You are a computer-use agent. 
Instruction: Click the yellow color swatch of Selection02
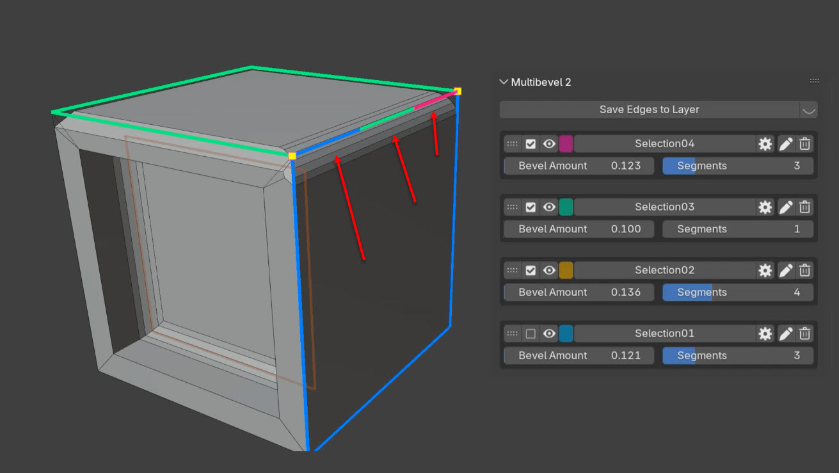pyautogui.click(x=566, y=271)
